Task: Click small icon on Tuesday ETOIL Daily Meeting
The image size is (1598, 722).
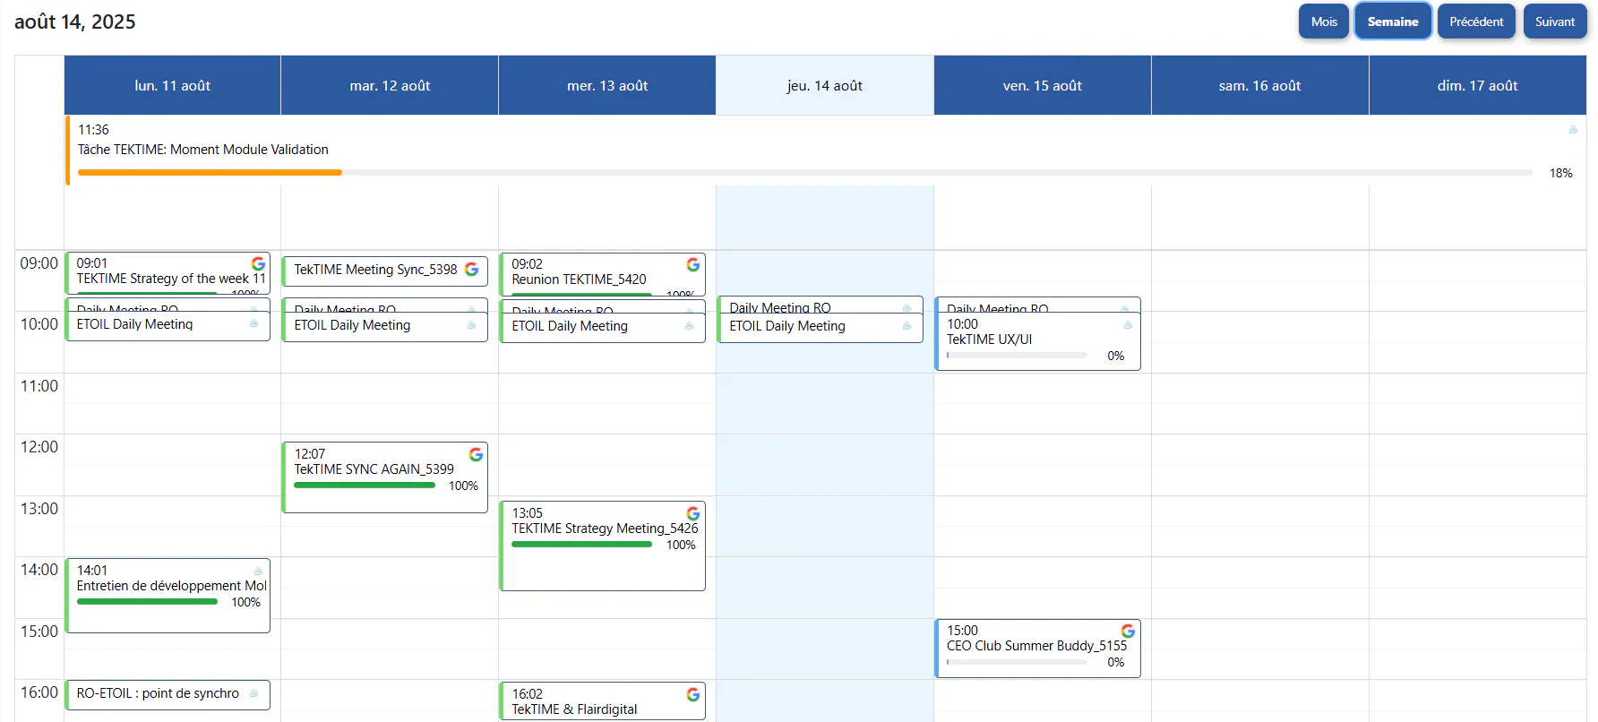Action: tap(471, 325)
